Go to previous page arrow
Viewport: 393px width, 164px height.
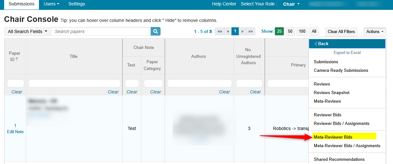(x=228, y=31)
